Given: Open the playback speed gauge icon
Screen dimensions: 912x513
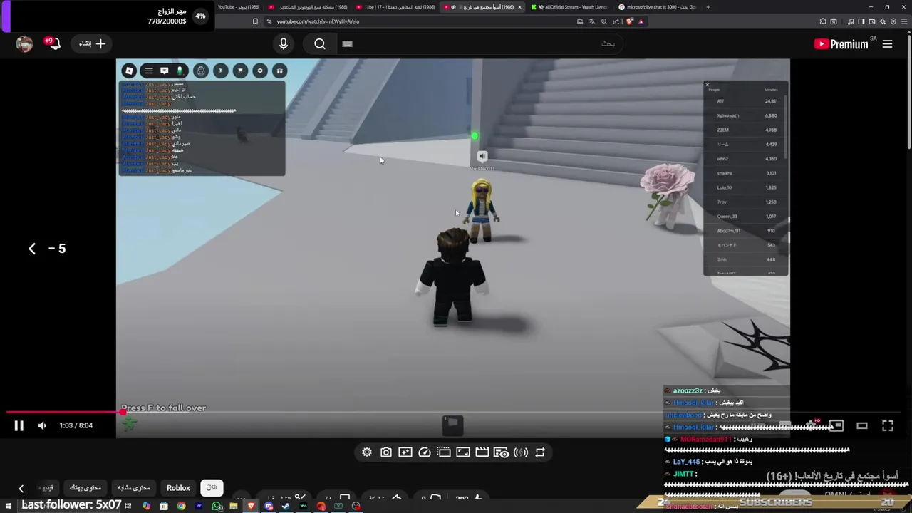Looking at the screenshot, I should tap(425, 452).
